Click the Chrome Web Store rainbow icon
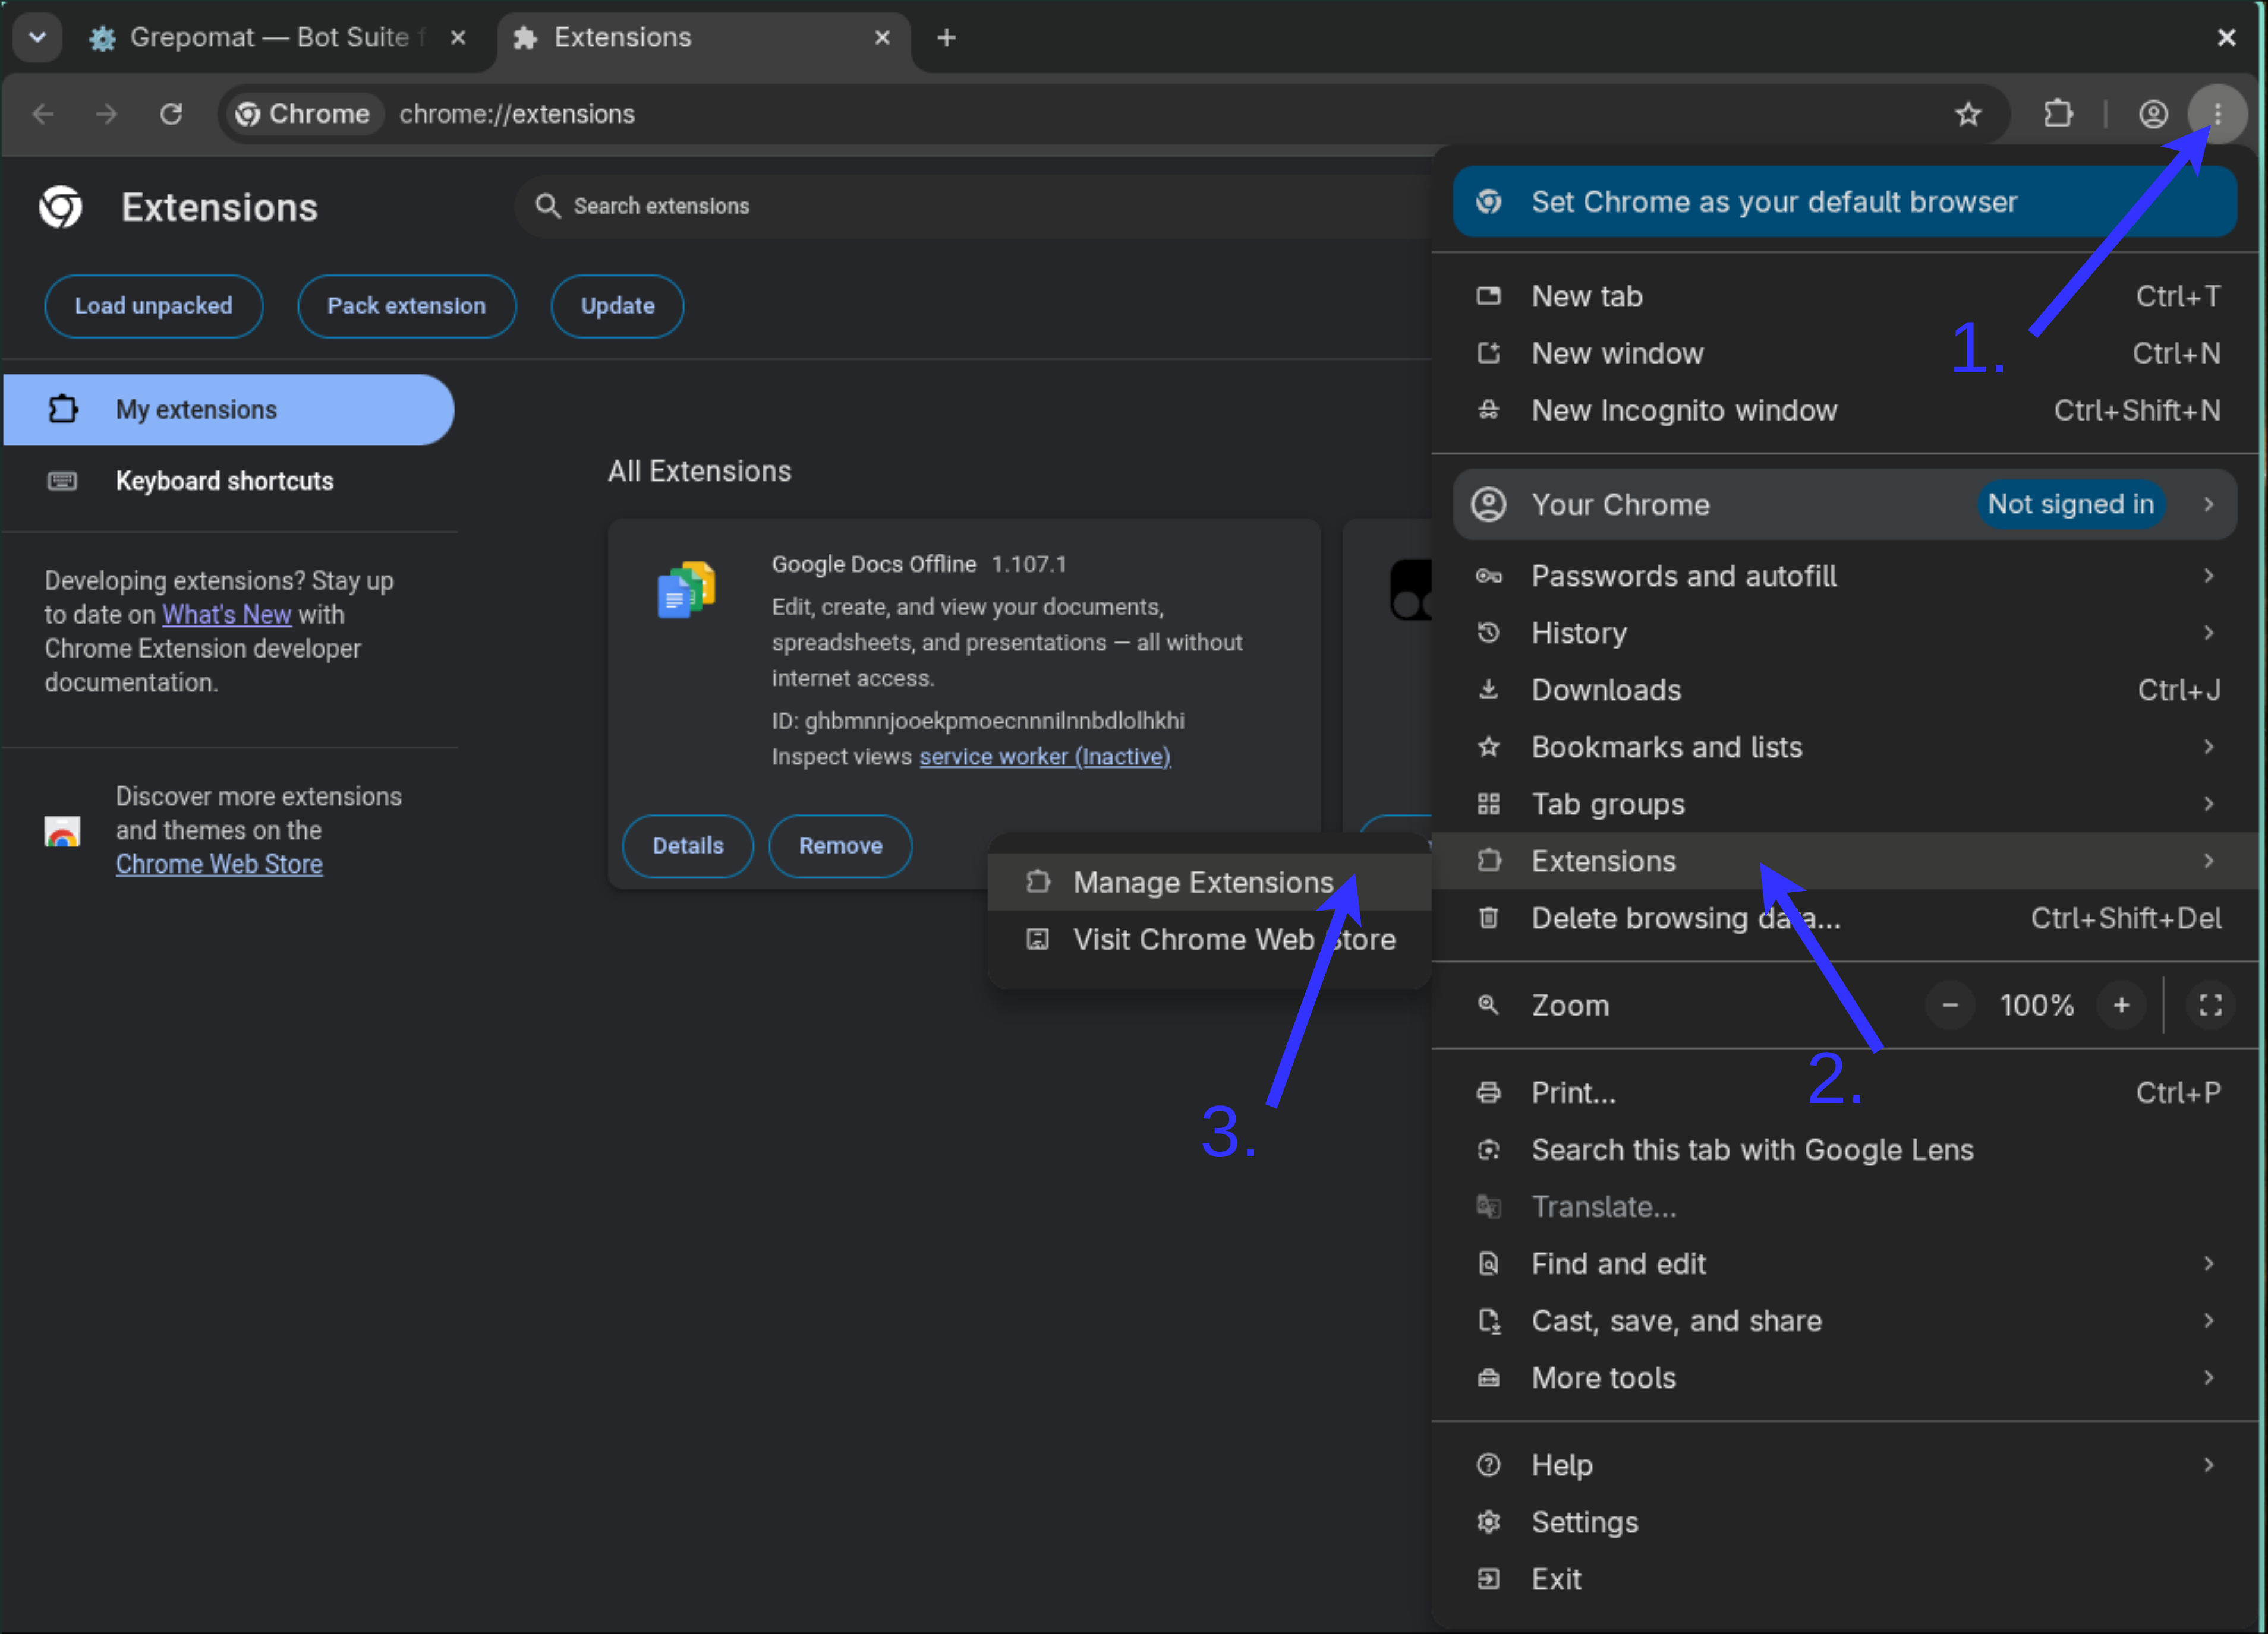This screenshot has width=2268, height=1634. [x=62, y=832]
